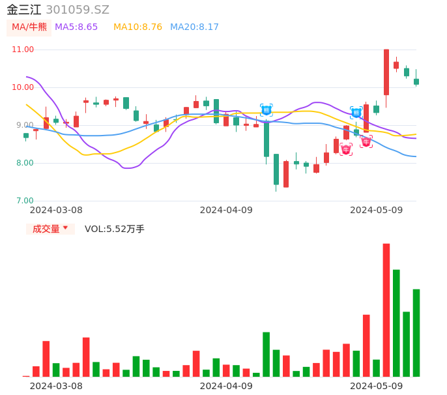Click the 金三江 stock name title
This screenshot has width=447, height=395.
tap(24, 10)
